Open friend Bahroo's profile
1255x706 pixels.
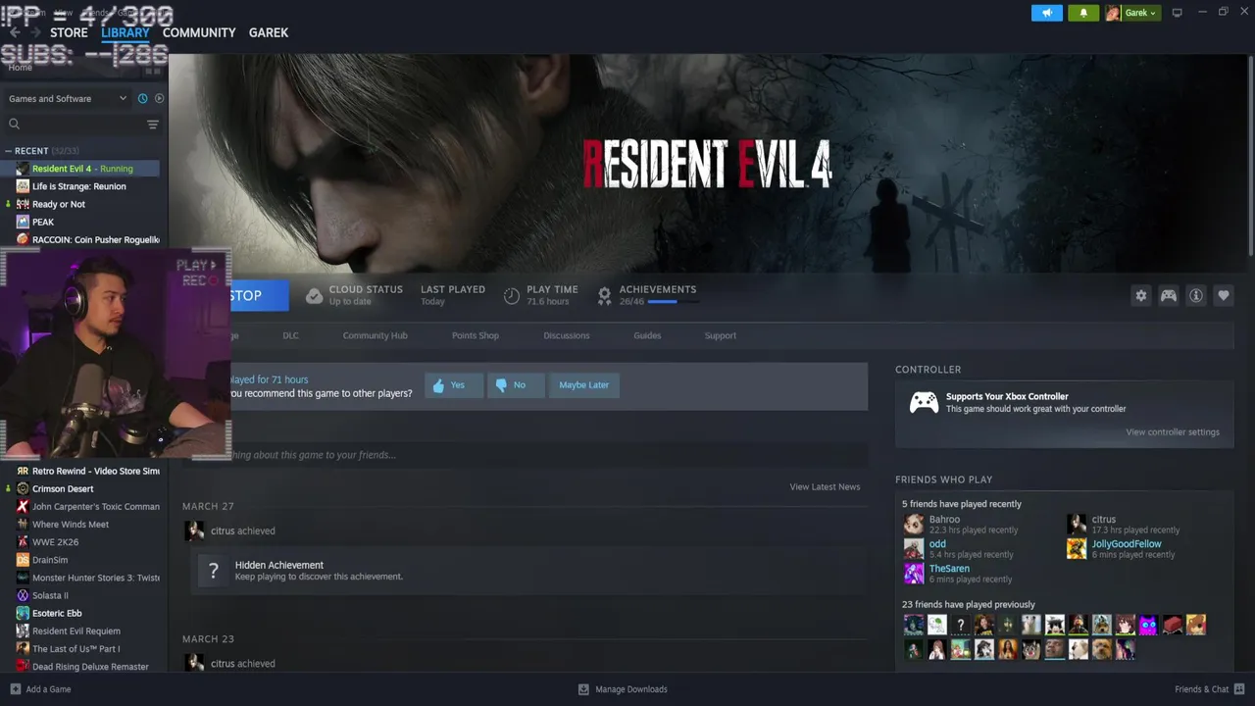pyautogui.click(x=944, y=520)
